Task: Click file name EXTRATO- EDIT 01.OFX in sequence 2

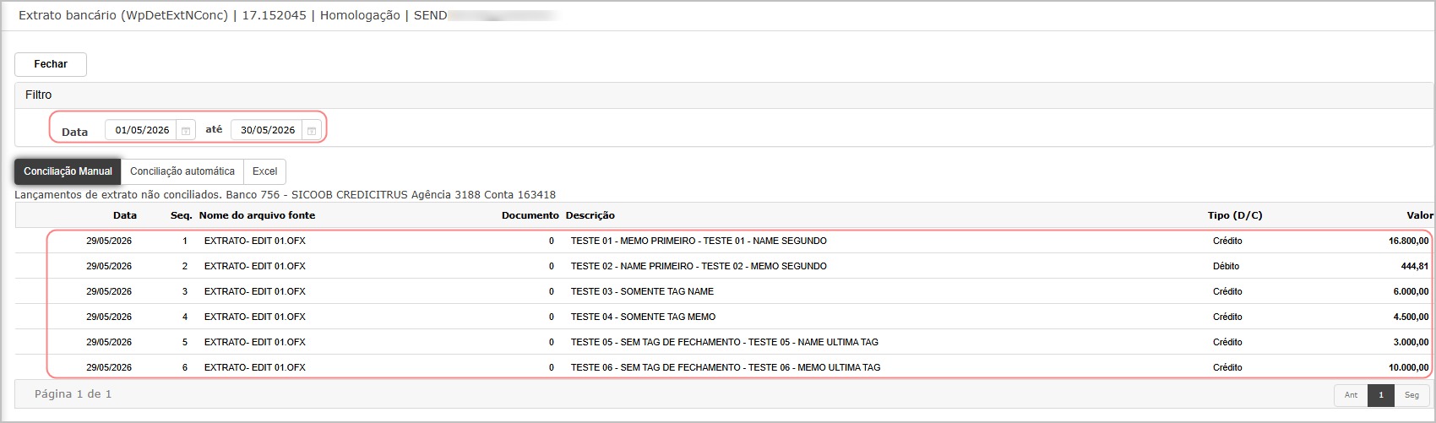Action: [254, 266]
